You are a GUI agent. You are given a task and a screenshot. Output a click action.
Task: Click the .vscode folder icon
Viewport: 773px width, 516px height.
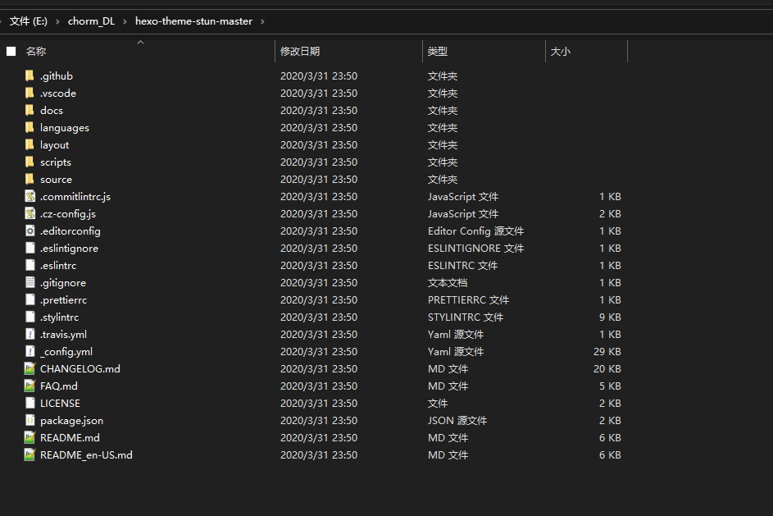point(30,93)
